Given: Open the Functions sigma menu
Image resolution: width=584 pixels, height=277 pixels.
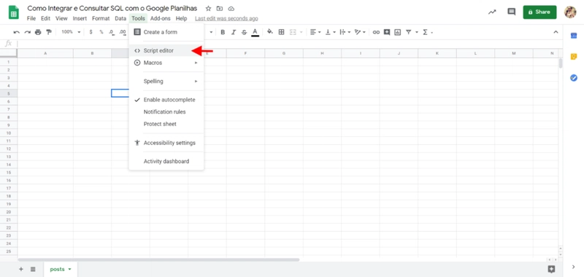Looking at the screenshot, I should [426, 32].
